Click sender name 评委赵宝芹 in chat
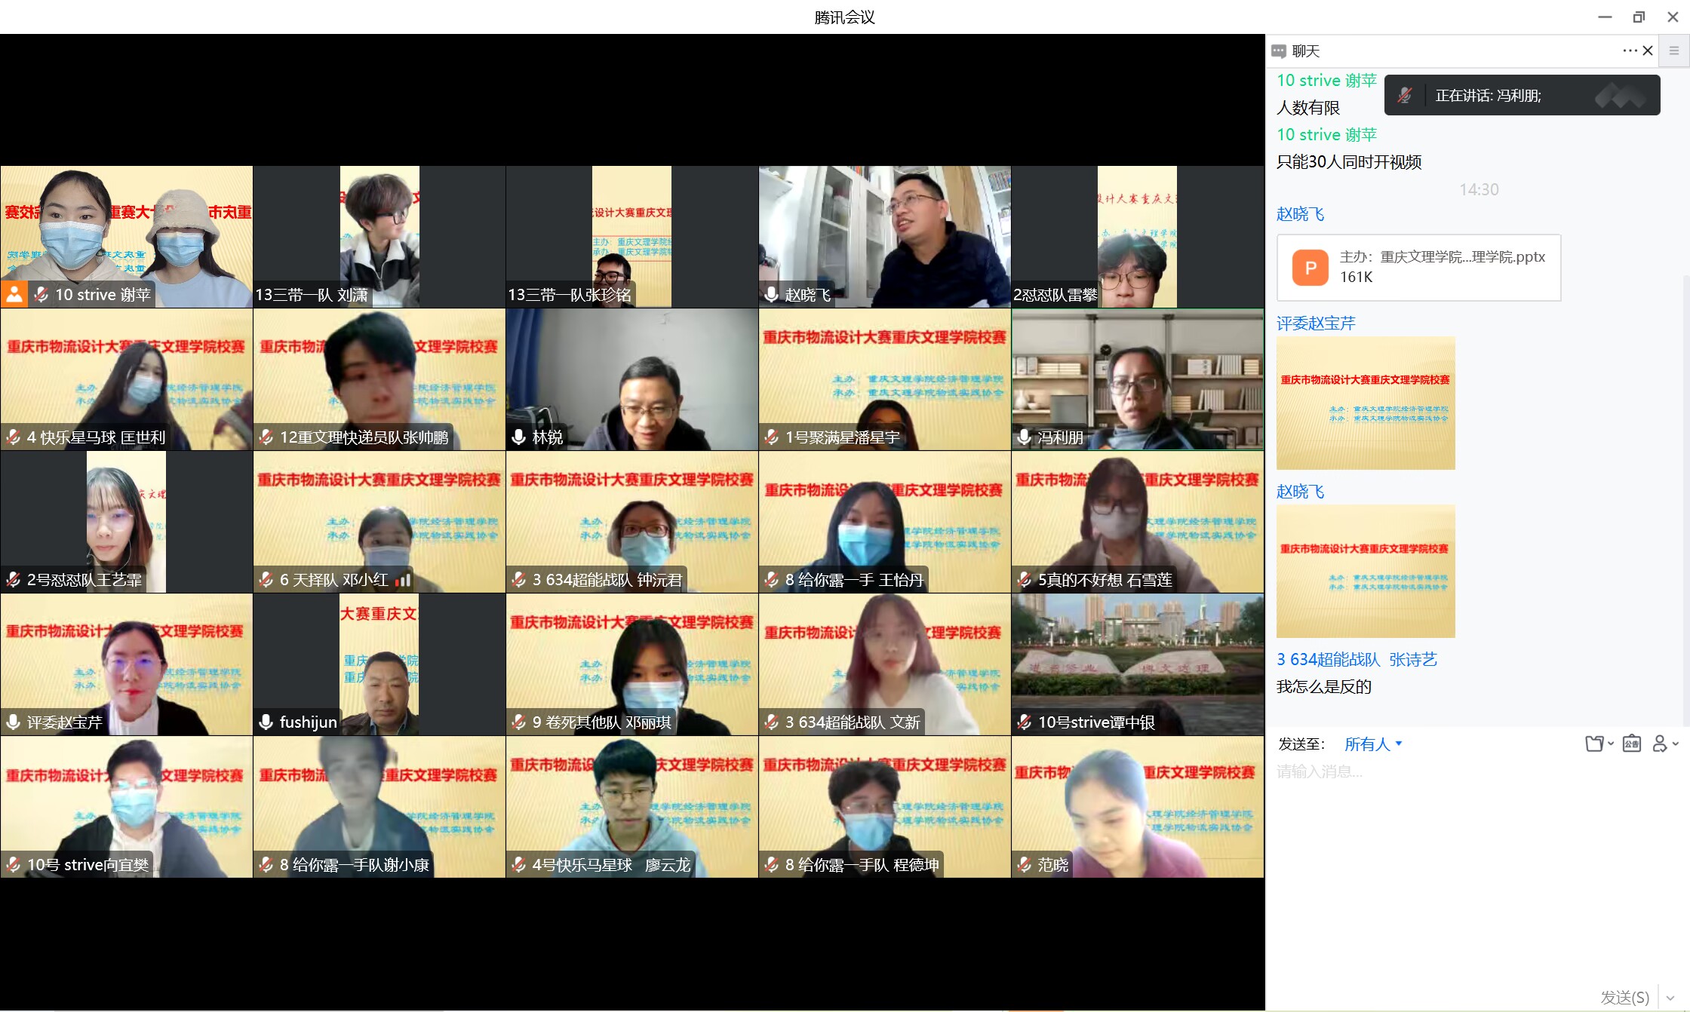Viewport: 1690px width, 1012px height. 1316,324
